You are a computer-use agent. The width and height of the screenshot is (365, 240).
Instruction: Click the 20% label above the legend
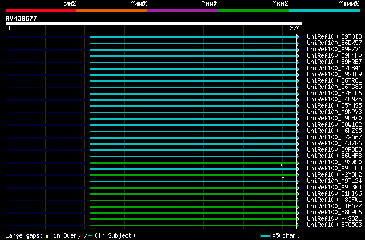[70, 4]
